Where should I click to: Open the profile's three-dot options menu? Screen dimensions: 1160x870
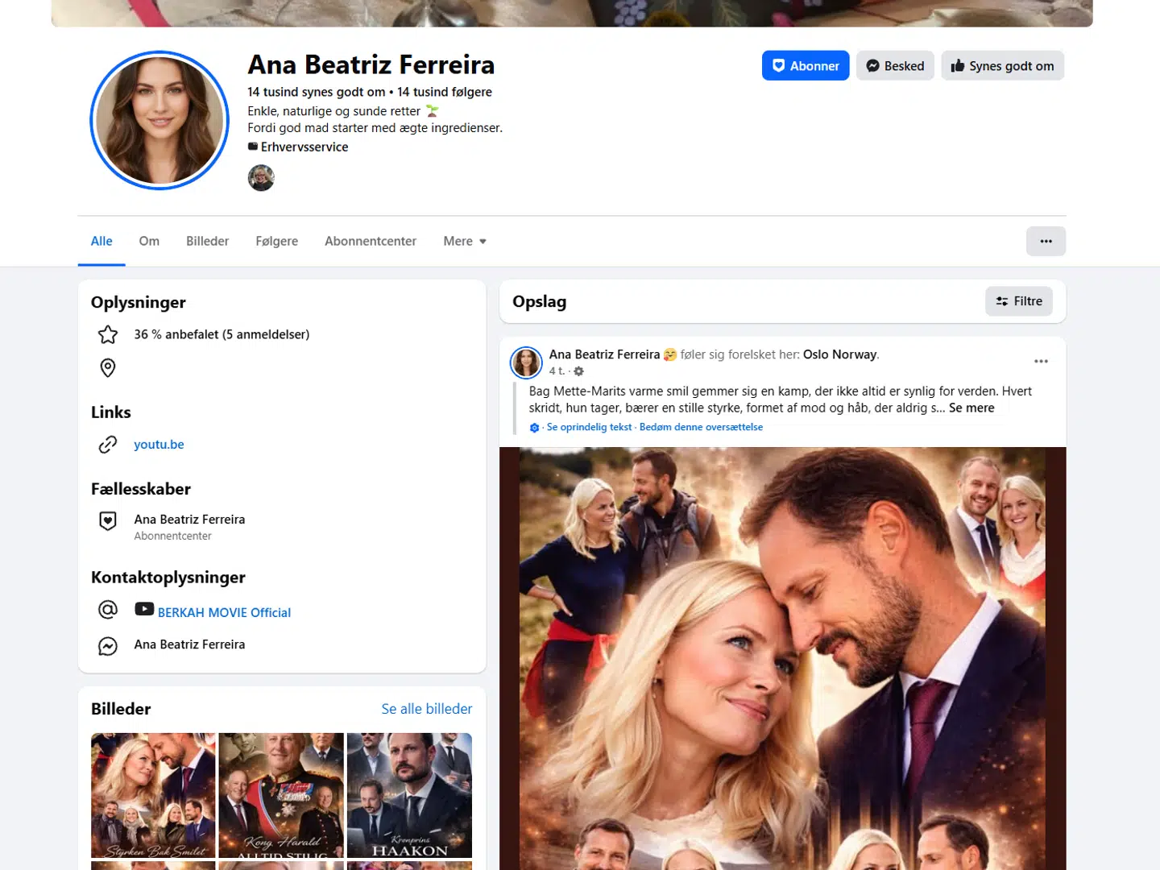(1045, 241)
